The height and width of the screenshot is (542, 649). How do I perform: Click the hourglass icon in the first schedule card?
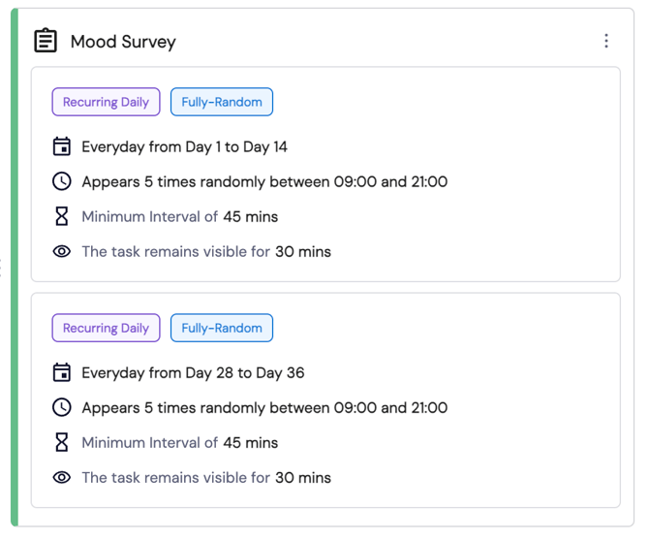pos(62,216)
